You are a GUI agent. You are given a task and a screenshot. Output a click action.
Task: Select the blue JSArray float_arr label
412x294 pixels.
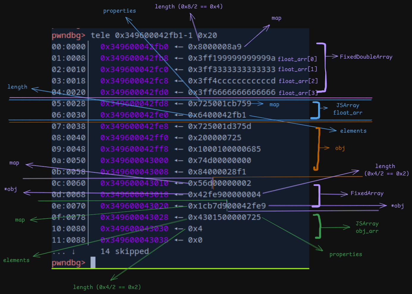click(x=347, y=109)
